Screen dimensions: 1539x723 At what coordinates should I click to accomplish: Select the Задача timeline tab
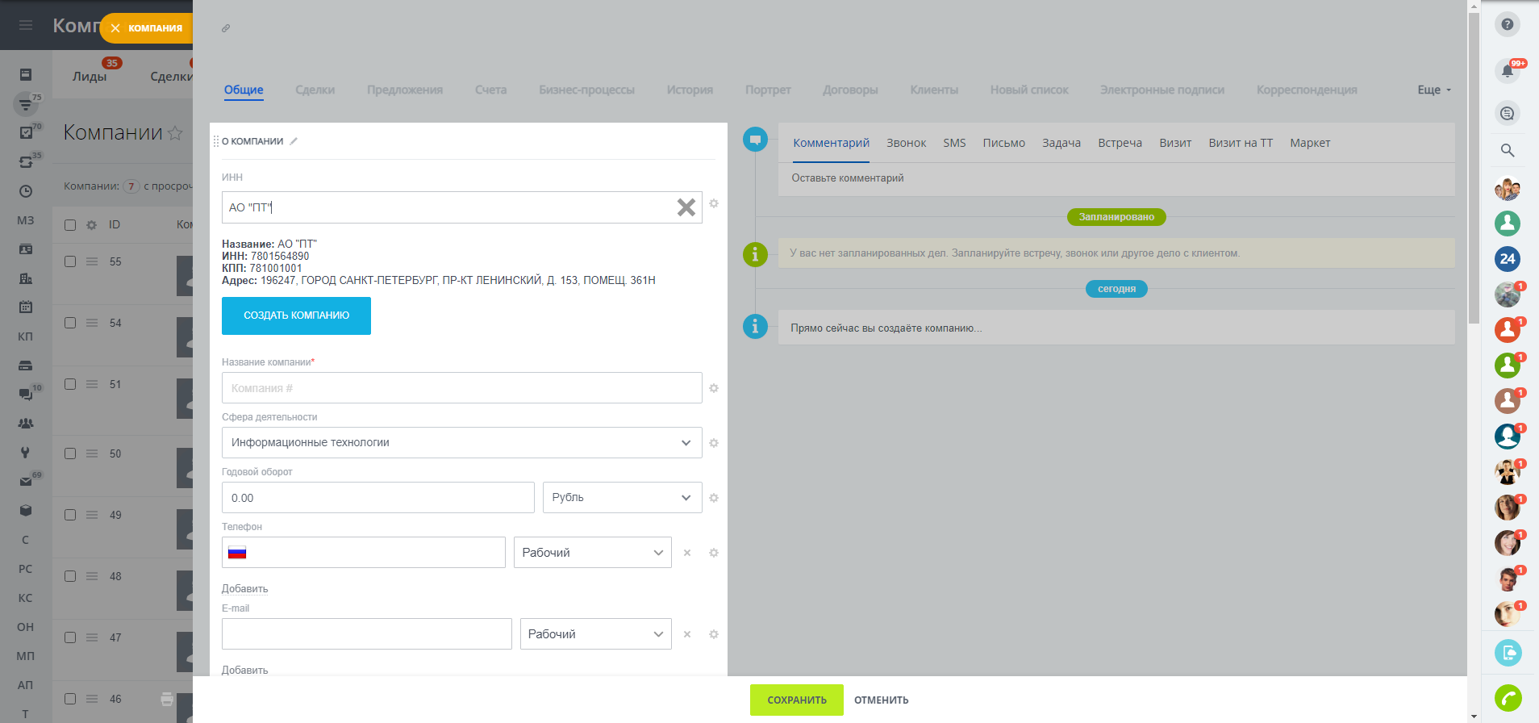pos(1061,143)
